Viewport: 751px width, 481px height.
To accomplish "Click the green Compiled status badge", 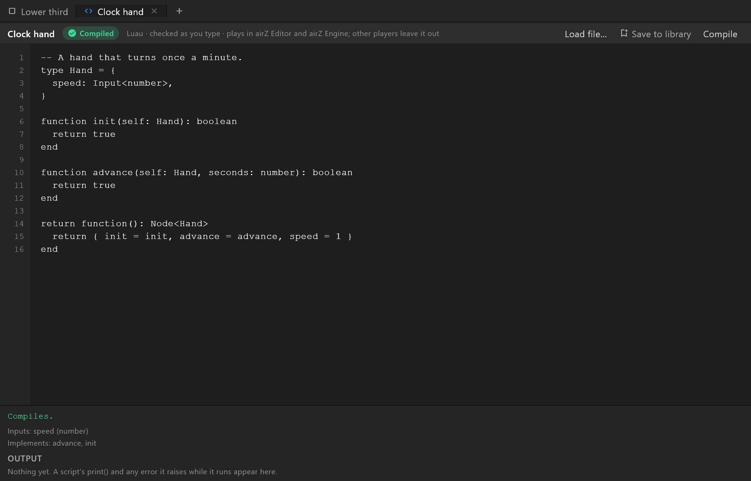I will coord(90,33).
